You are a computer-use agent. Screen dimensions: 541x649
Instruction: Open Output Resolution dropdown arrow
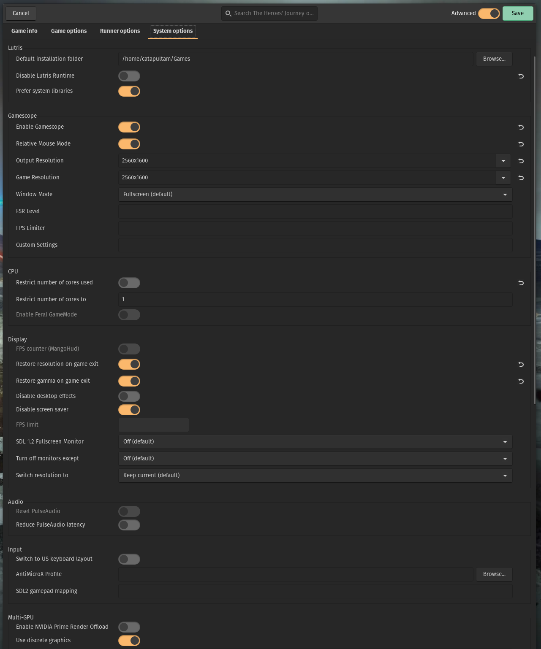click(503, 161)
